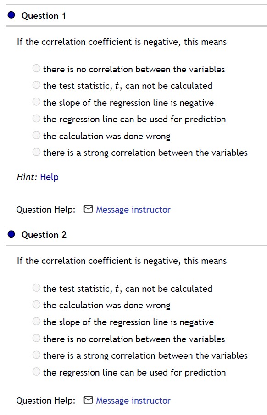Viewport: 267px width, 415px height.
Task: Pick 'there is no correlation between the variables' in Question 2
Action: (36, 338)
